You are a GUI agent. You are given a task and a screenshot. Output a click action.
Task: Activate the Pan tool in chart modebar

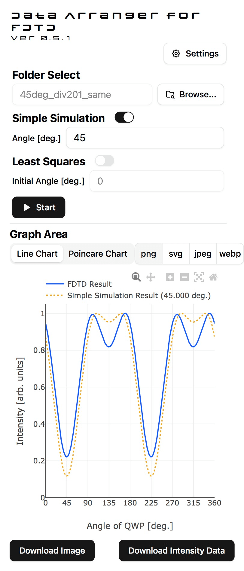(151, 277)
